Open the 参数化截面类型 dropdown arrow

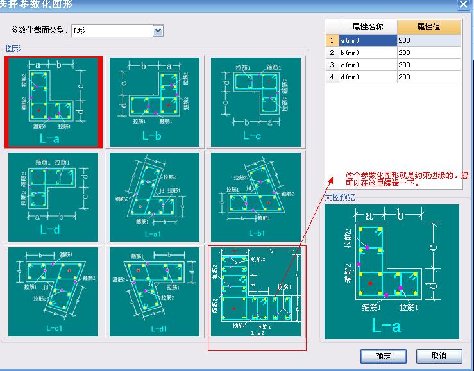(158, 31)
